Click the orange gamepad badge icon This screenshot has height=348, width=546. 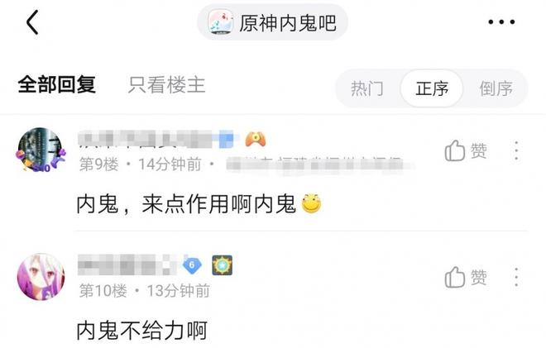point(256,139)
